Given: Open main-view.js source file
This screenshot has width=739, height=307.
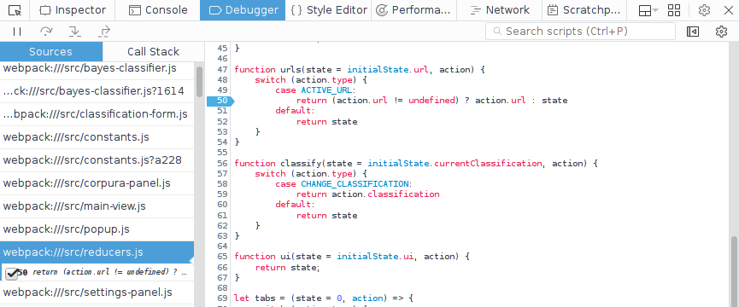Looking at the screenshot, I should pyautogui.click(x=97, y=206).
